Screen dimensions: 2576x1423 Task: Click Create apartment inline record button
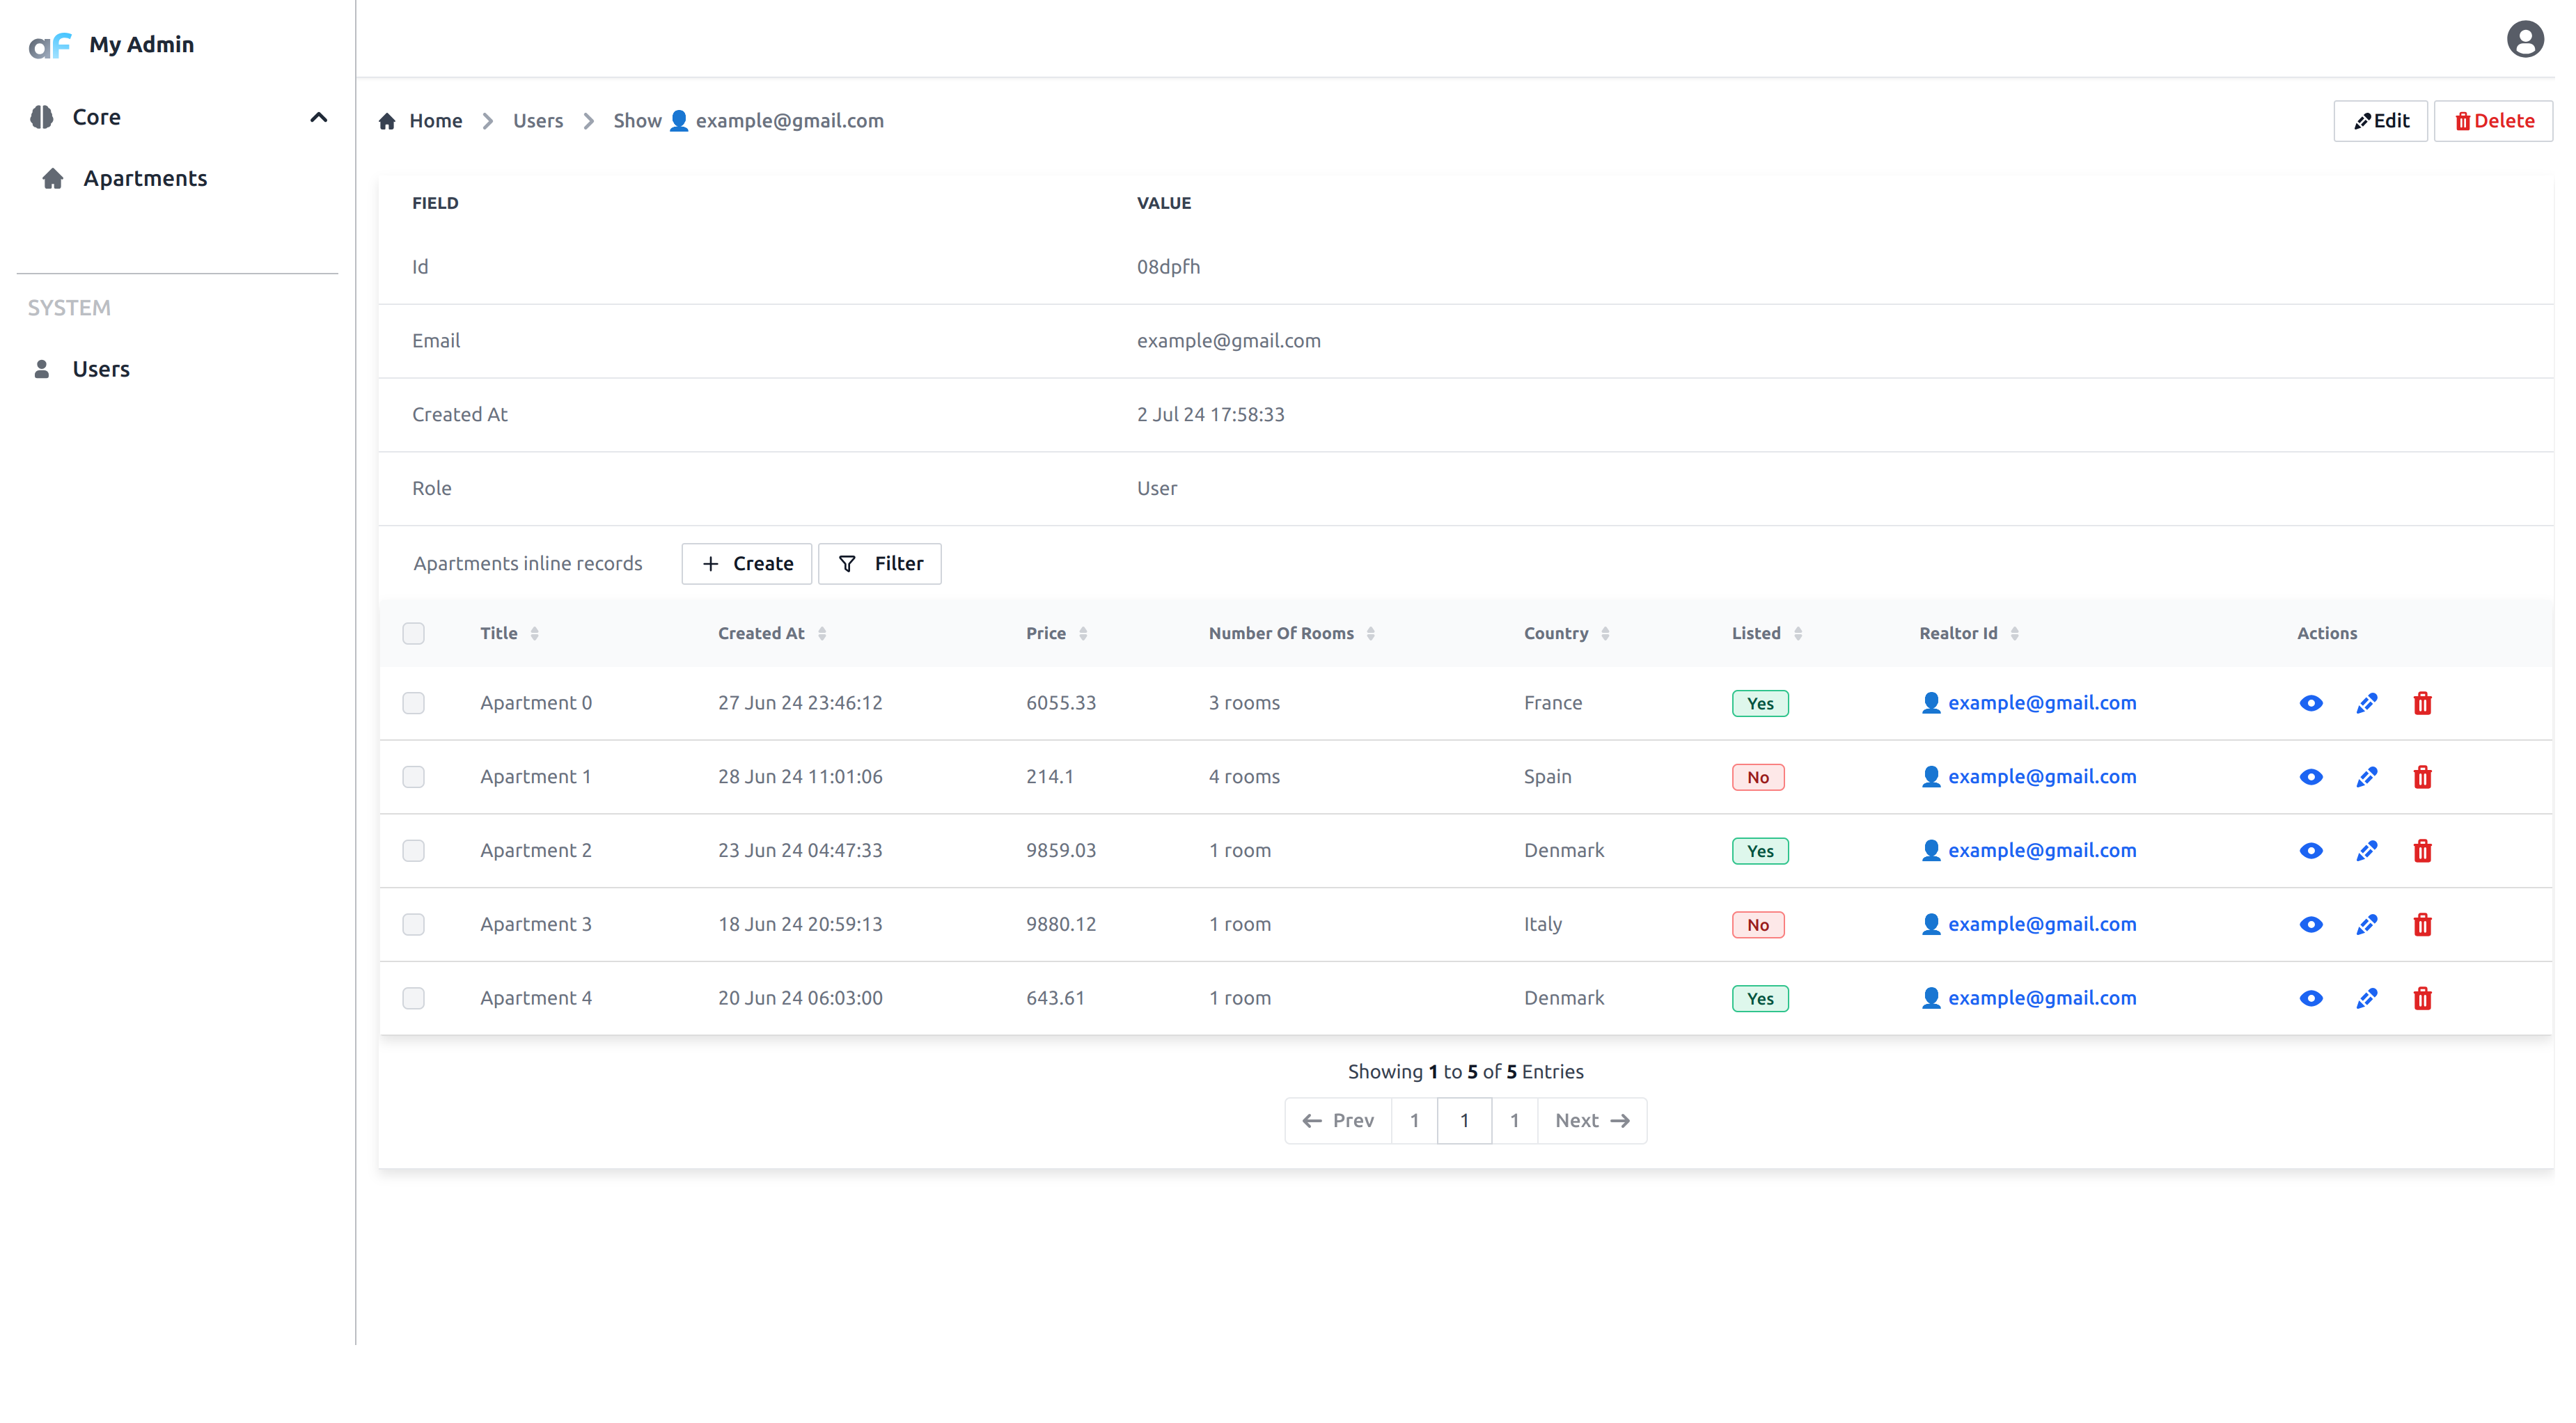click(746, 564)
